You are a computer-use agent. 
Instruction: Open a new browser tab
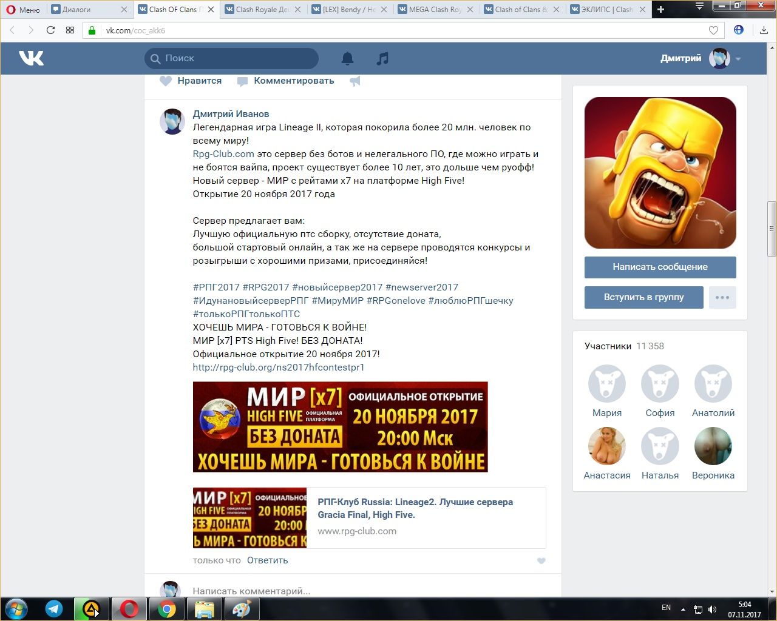661,9
